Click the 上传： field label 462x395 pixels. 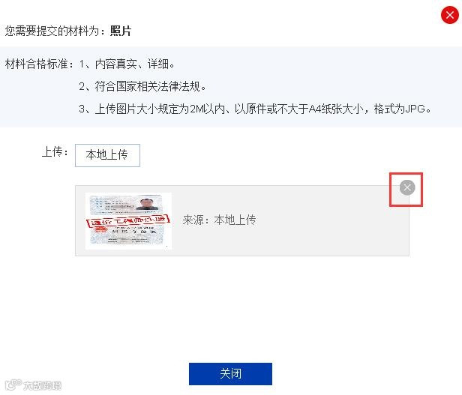55,152
